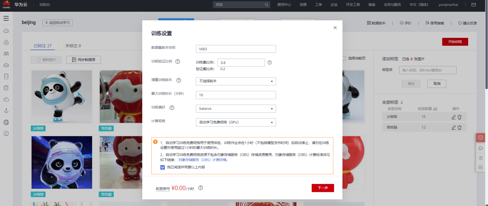Click the 开始训练 button
The image size is (488, 206).
pyautogui.click(x=455, y=42)
